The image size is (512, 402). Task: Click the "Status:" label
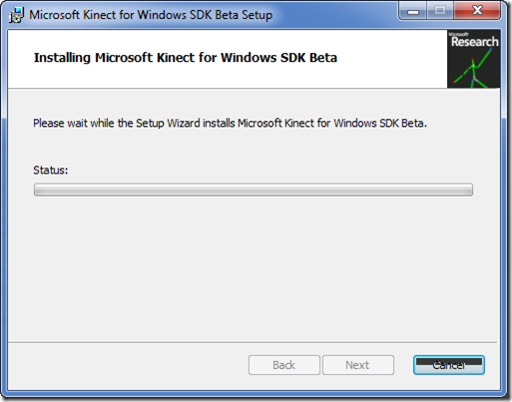click(x=51, y=171)
